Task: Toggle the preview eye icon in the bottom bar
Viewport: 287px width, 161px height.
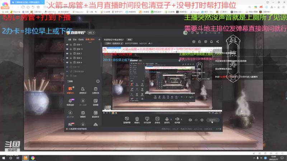Action: (x=196, y=120)
